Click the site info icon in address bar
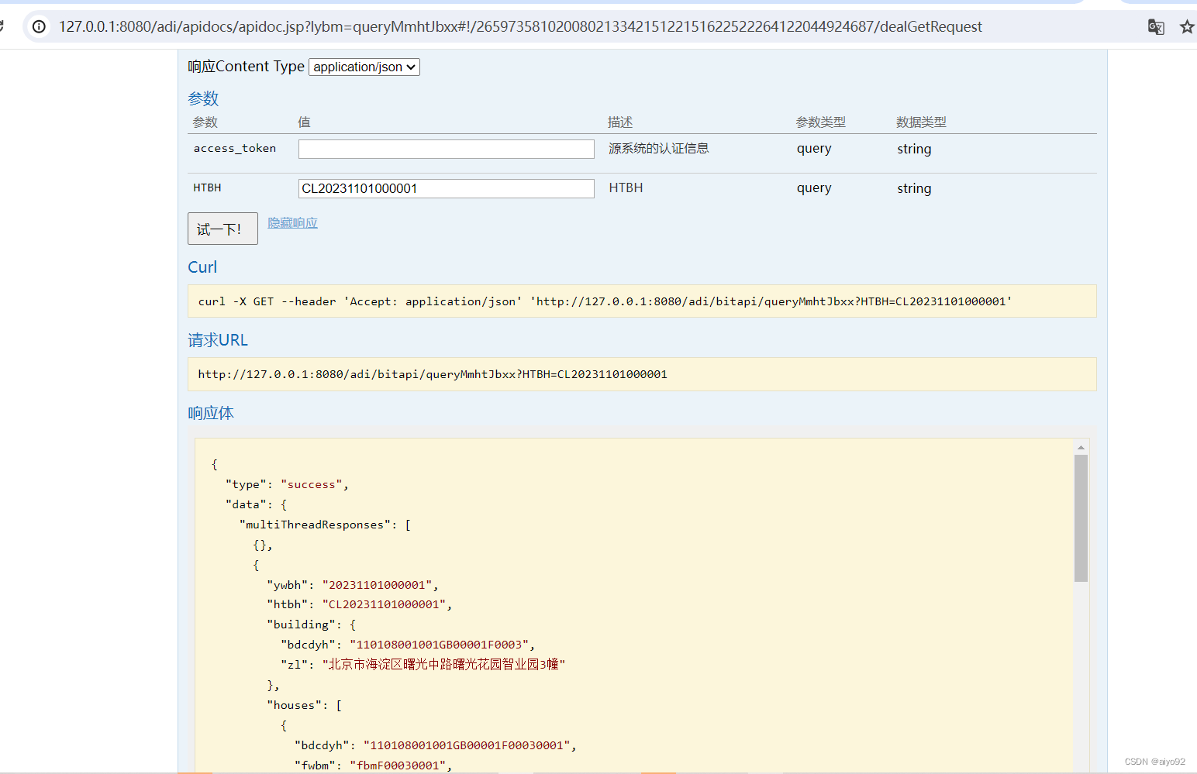1197x774 pixels. click(x=39, y=26)
